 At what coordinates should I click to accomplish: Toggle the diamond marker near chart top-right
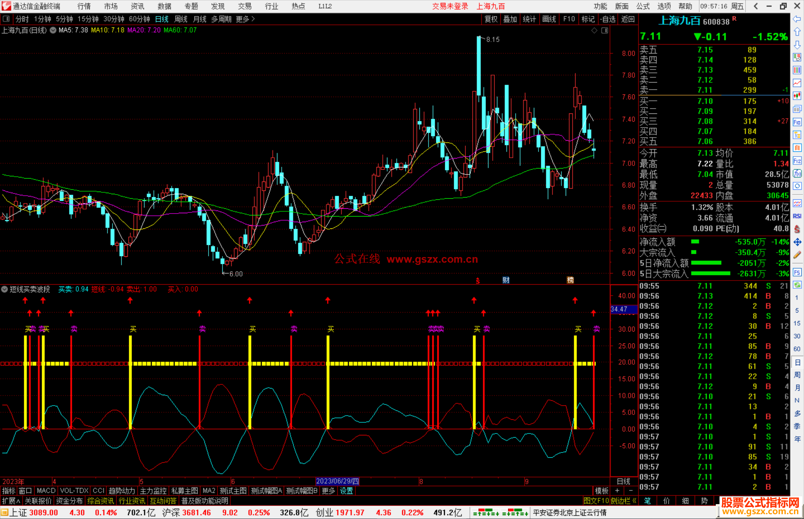(594, 31)
